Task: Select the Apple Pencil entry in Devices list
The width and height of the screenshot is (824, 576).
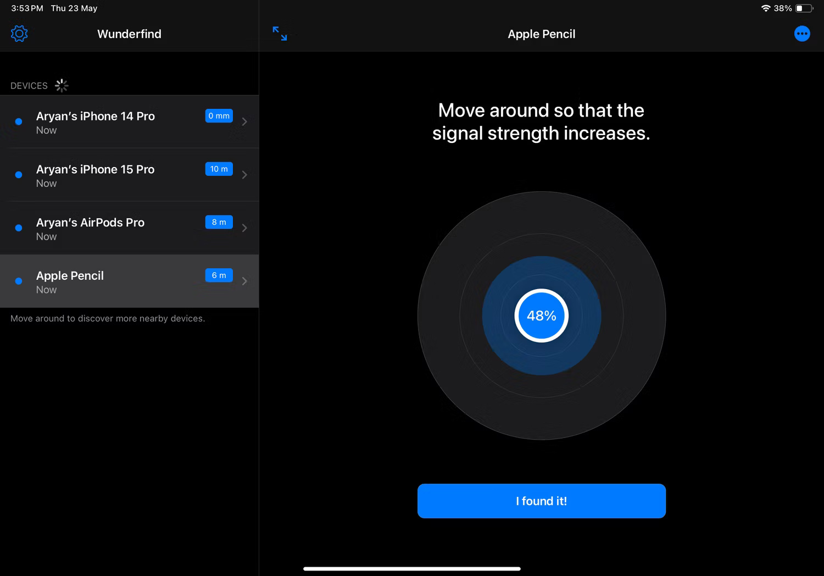Action: [110, 281]
